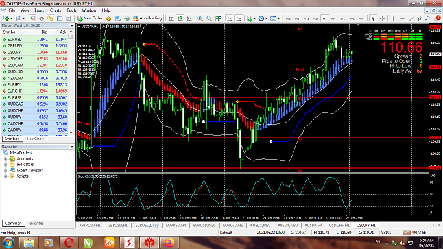Close the Navigator panel
The image size is (443, 249).
72,147
